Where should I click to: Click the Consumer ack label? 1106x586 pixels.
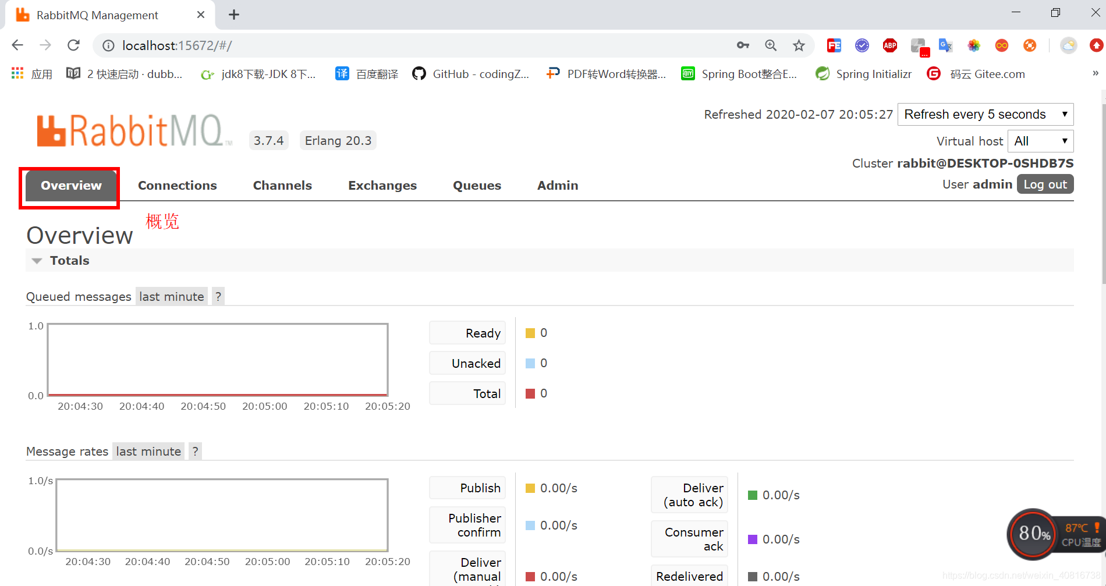coord(690,539)
